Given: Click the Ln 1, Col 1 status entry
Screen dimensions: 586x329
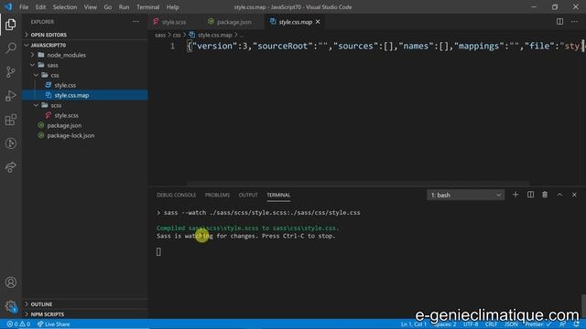Looking at the screenshot, I should 413,324.
